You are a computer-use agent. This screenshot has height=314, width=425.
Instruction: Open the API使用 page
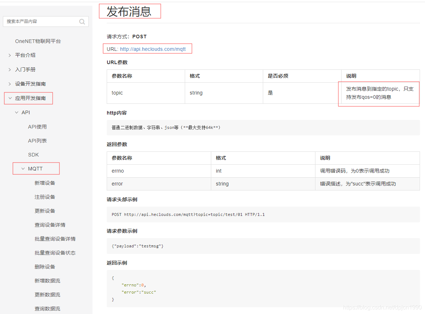pos(37,127)
